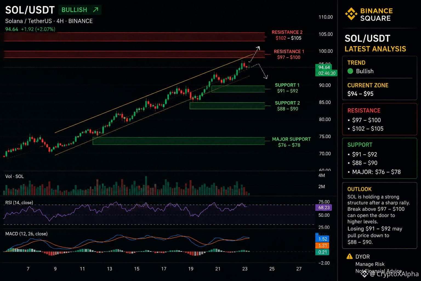The height and width of the screenshot is (281, 421).
Task: Click the SUPPORT 2 chart label
Action: coord(287,103)
